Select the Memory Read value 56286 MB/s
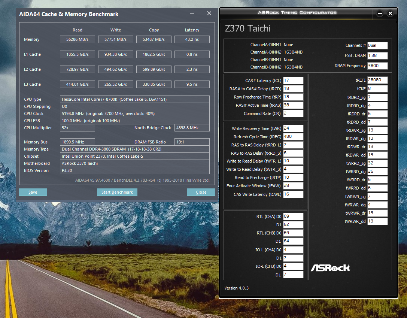Screen dimensions: 407x318 [78, 39]
